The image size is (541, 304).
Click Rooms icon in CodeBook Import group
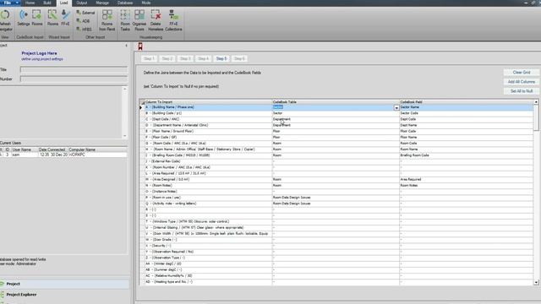pos(36,15)
